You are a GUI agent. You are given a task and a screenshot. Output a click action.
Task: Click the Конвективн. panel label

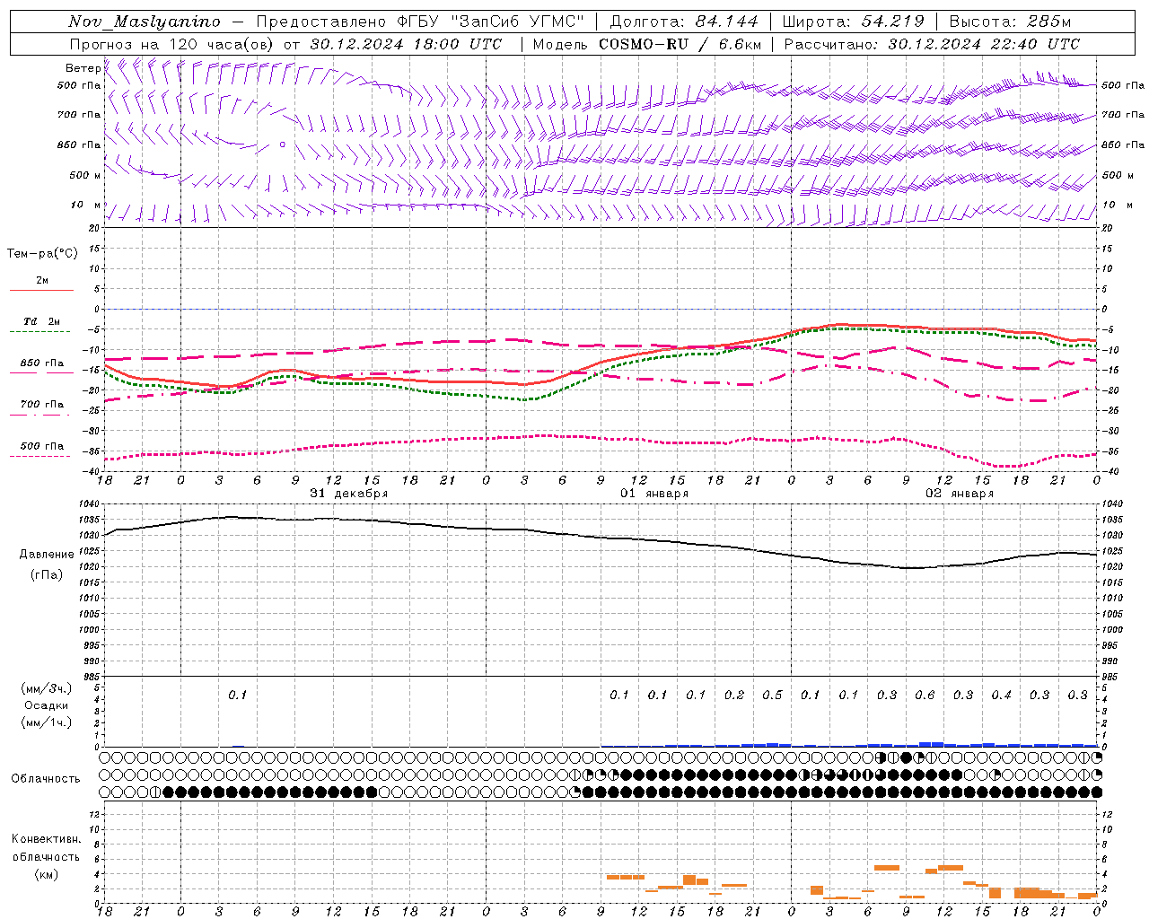[47, 840]
